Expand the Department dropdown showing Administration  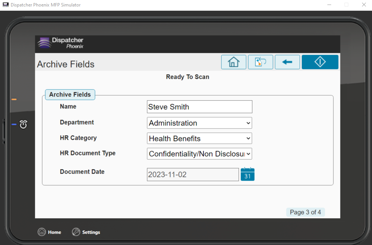pos(199,123)
